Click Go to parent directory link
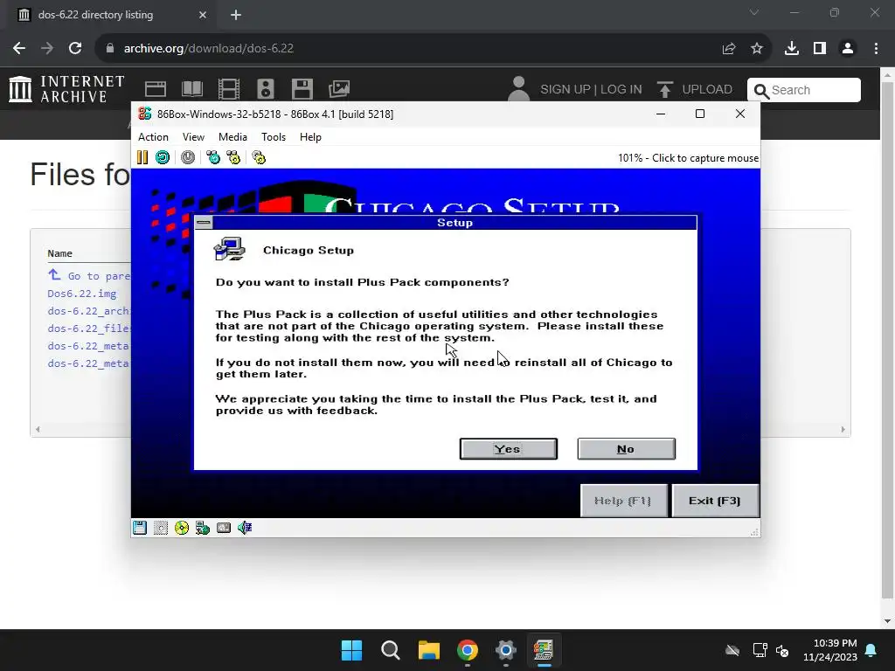This screenshot has height=671, width=895. point(89,275)
